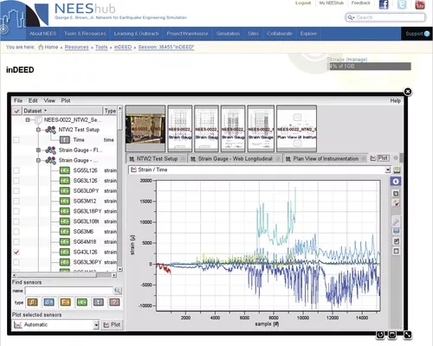
Task: Expand the Strain Gauge - Fl... tree node
Action: [x=38, y=150]
